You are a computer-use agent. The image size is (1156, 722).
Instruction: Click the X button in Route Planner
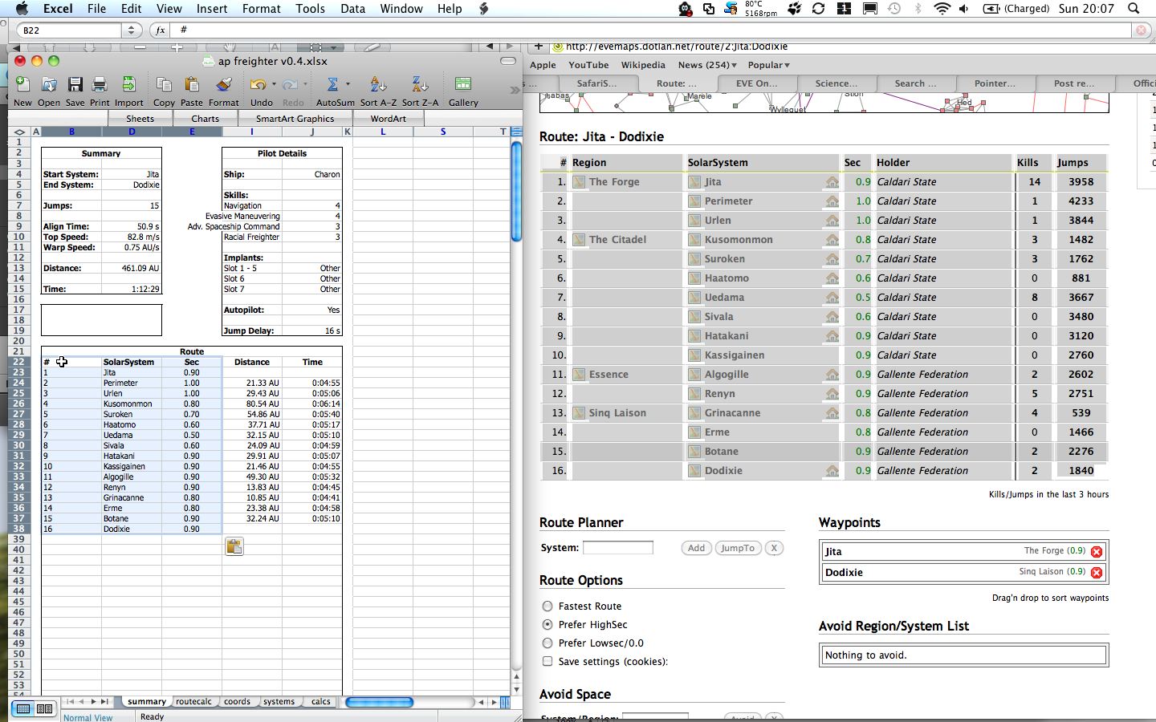pyautogui.click(x=774, y=549)
